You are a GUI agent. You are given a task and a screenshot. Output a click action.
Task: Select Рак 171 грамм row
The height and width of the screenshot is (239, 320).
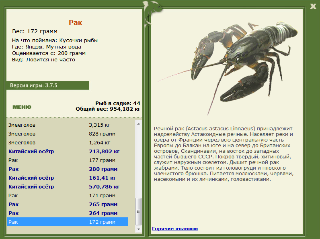tap(68, 195)
